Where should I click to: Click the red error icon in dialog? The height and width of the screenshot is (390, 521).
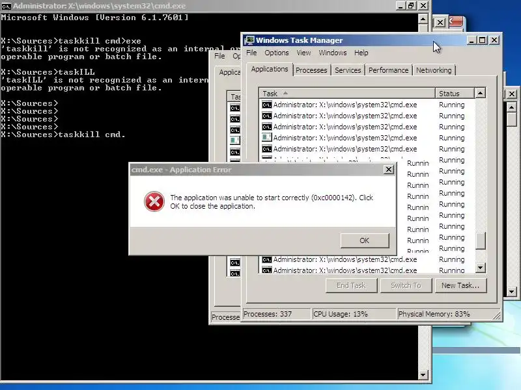[x=154, y=201]
